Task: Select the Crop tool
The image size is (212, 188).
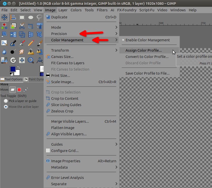Action: click(31, 26)
